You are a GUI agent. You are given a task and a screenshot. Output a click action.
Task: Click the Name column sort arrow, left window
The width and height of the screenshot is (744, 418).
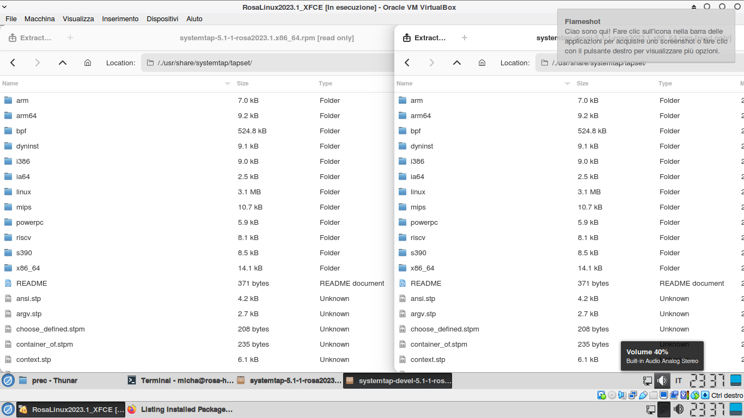coord(228,84)
